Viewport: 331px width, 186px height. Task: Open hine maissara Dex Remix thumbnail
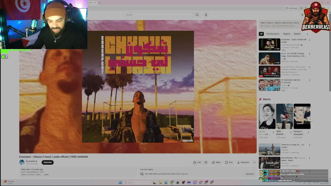(x=269, y=163)
